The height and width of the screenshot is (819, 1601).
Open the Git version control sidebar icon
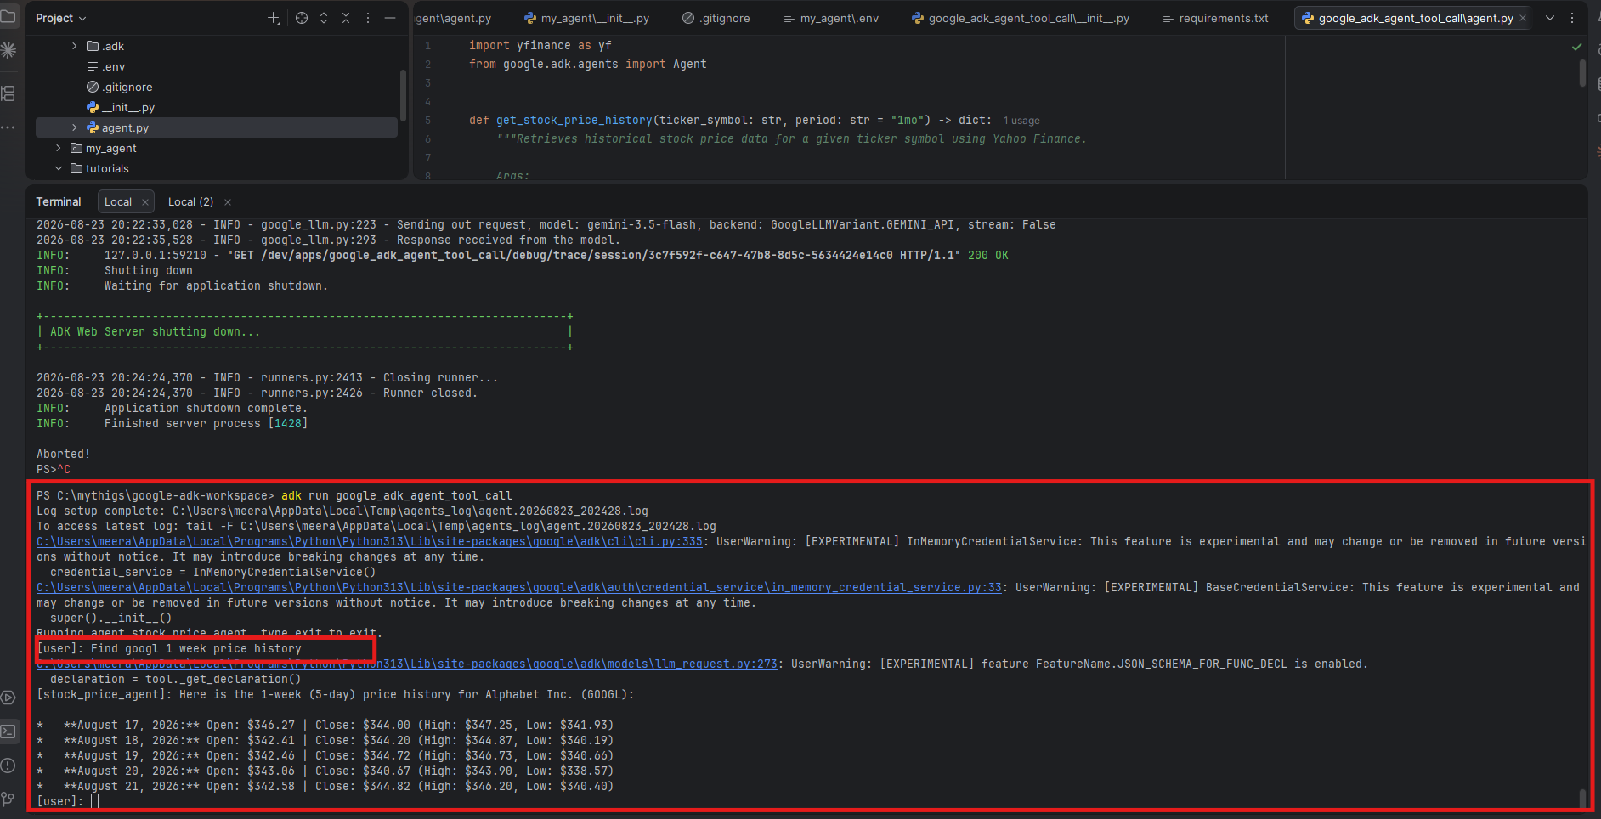click(8, 799)
